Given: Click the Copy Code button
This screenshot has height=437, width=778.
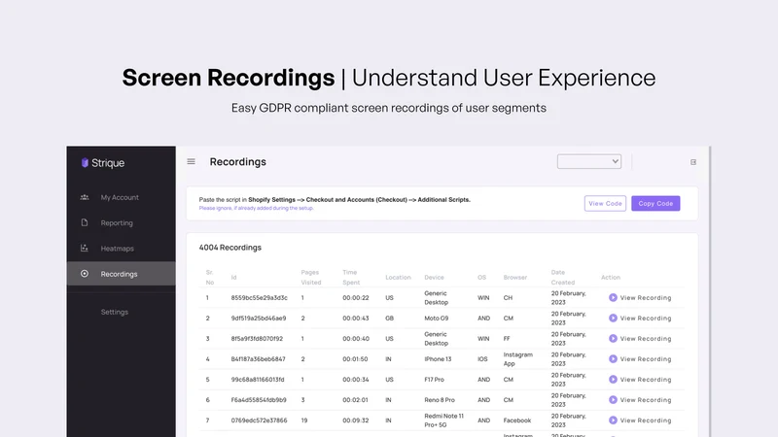Looking at the screenshot, I should click(655, 203).
